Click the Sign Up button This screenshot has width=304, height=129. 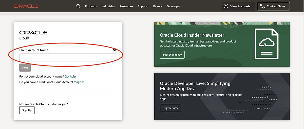pyautogui.click(x=27, y=110)
